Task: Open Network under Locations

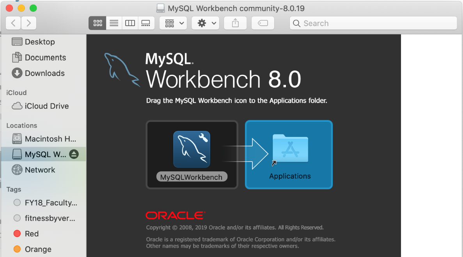Action: point(39,170)
